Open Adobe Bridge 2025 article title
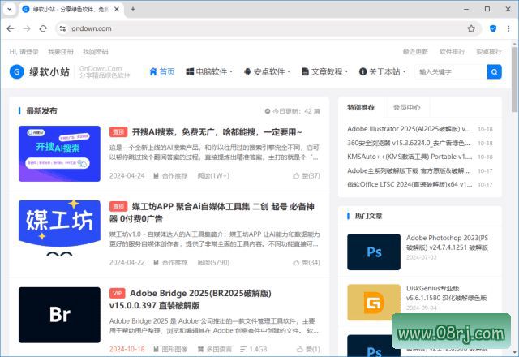 pyautogui.click(x=191, y=299)
